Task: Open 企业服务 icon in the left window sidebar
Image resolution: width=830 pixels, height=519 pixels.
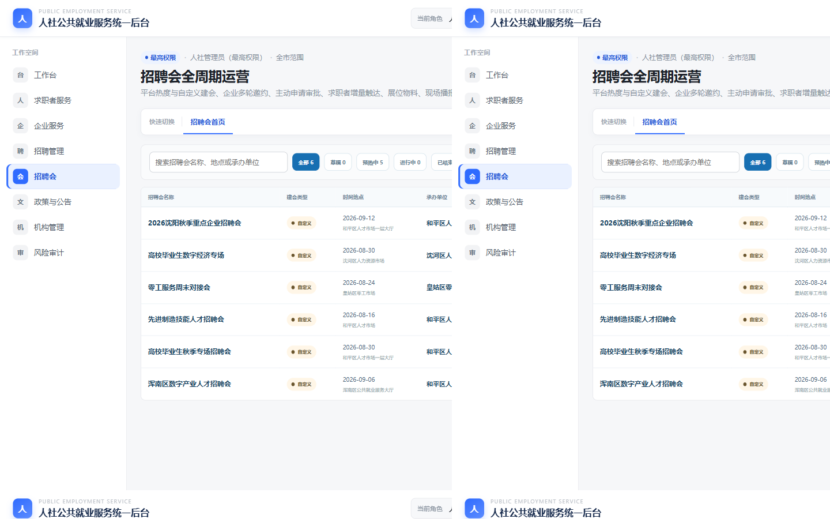Action: [x=20, y=126]
